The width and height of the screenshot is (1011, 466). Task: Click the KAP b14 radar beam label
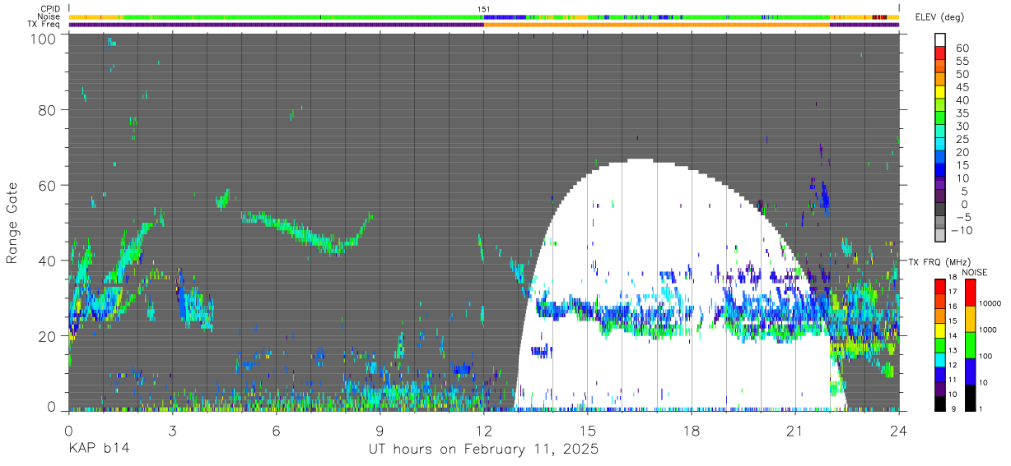click(x=98, y=449)
